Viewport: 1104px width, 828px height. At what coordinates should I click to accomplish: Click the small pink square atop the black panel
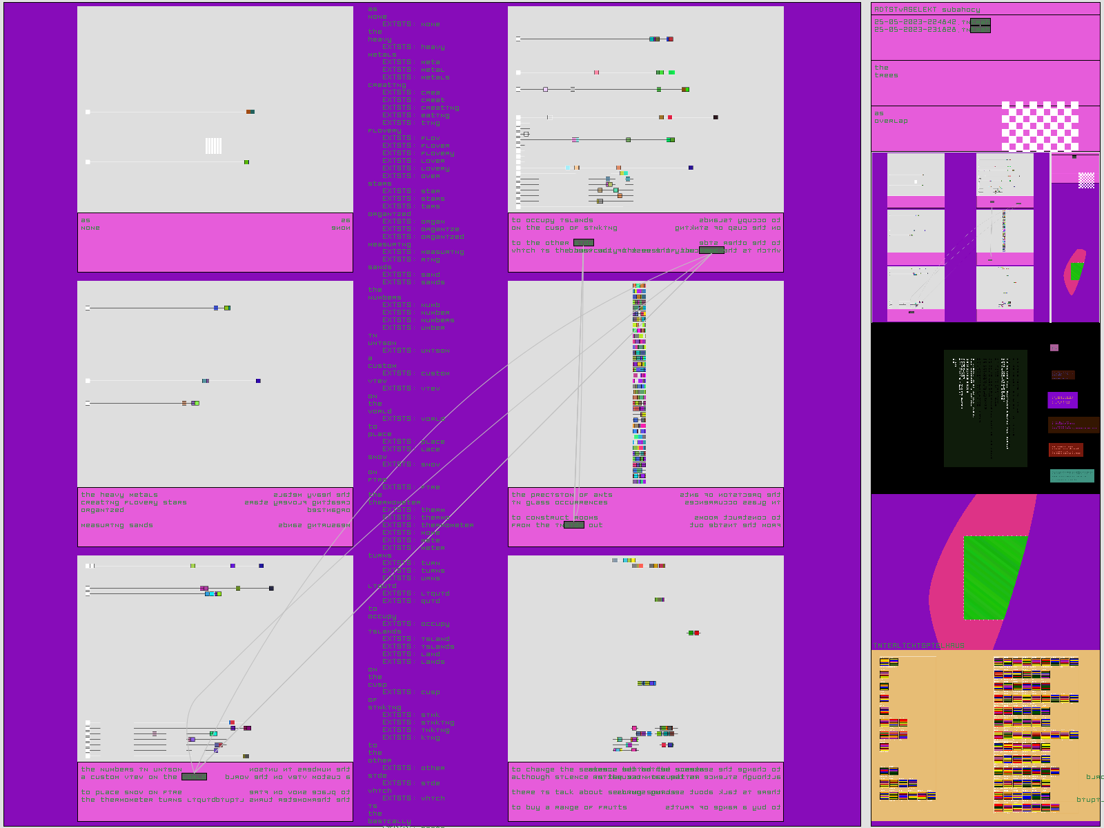point(1054,348)
